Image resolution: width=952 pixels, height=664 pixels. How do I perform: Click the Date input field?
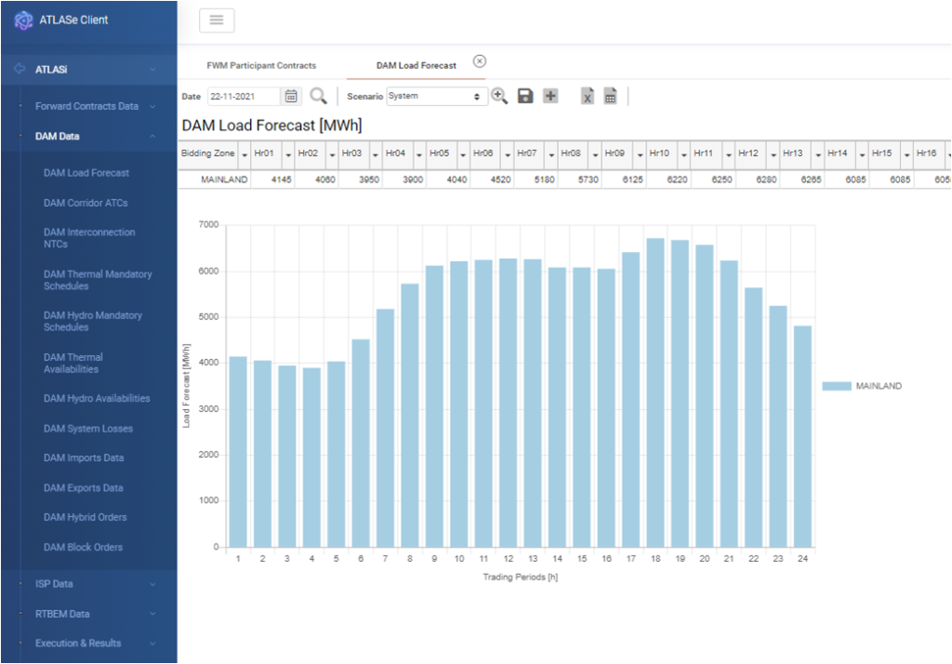pyautogui.click(x=244, y=96)
